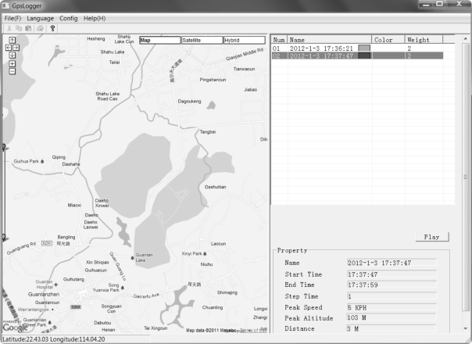Minimize the GpsLogger window

point(426,4)
